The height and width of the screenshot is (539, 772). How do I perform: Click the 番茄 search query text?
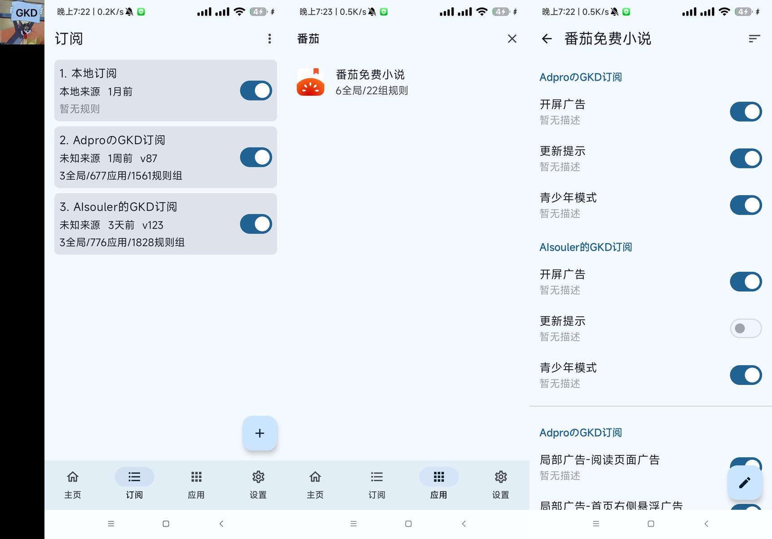308,39
